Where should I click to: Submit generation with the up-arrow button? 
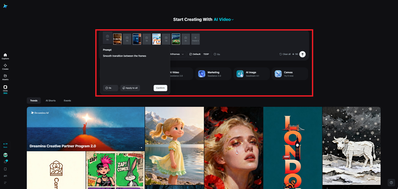point(302,54)
